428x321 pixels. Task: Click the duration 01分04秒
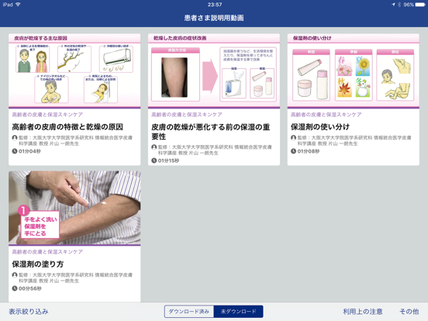click(29, 151)
